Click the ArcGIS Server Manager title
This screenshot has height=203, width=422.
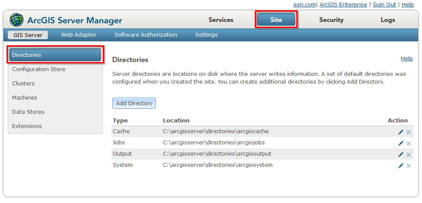pos(75,20)
